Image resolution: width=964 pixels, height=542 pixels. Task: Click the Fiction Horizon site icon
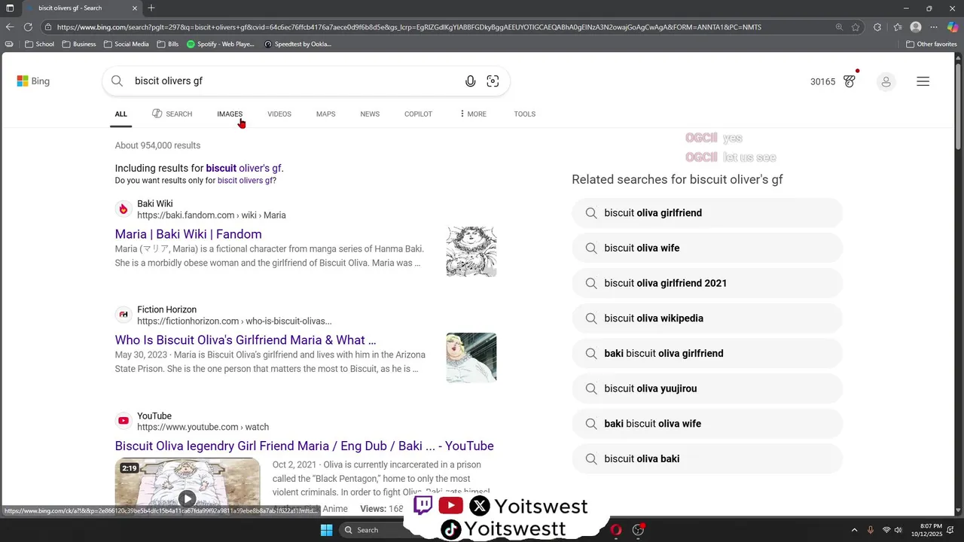124,315
